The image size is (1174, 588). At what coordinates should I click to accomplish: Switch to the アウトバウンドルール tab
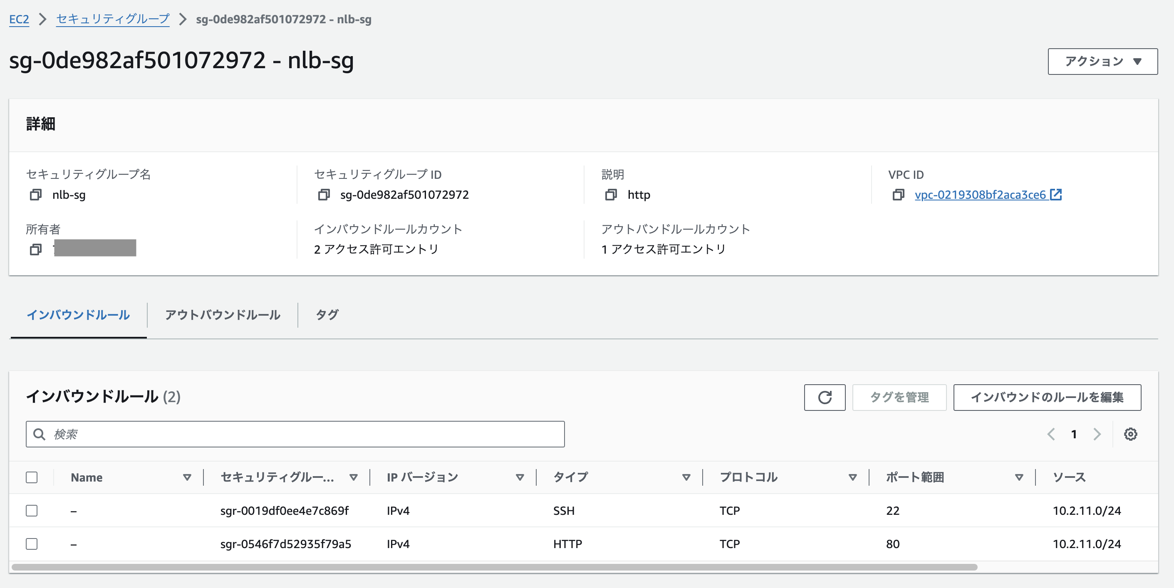(x=223, y=315)
